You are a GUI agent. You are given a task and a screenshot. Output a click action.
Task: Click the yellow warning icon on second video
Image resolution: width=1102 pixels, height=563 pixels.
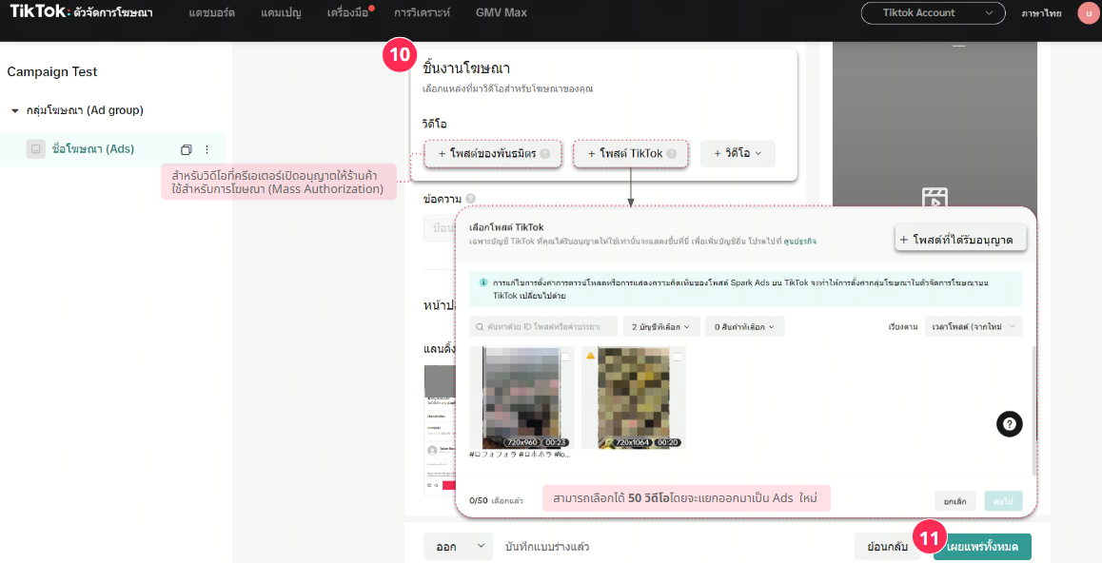[x=590, y=356]
